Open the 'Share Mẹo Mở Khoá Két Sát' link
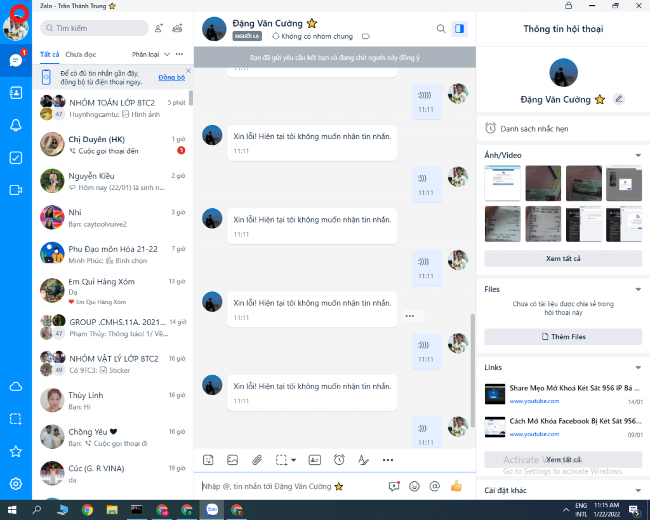 coord(563,394)
